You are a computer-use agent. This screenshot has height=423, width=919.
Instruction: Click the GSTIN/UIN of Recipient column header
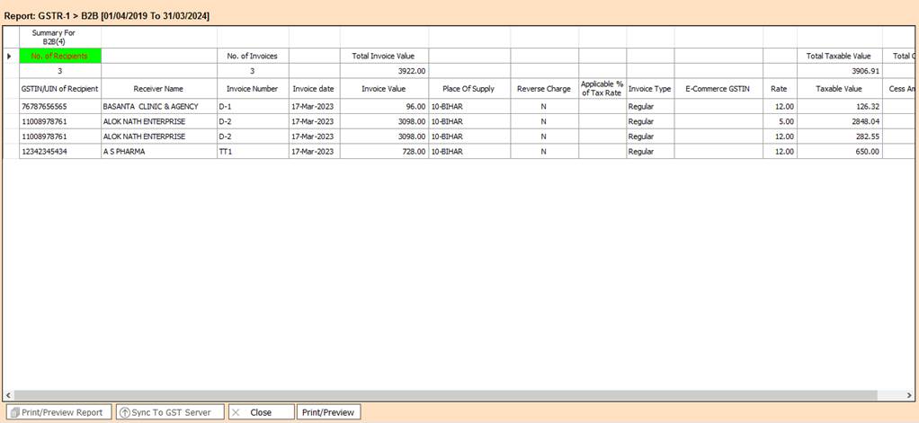click(60, 89)
